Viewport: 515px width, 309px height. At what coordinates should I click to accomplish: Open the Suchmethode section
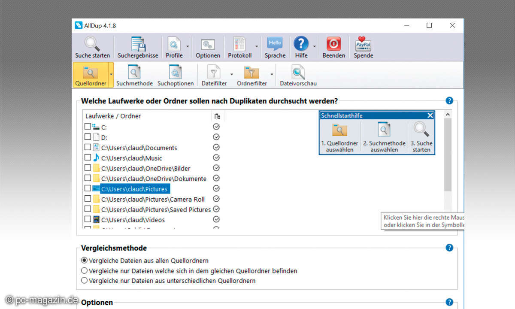tap(134, 75)
